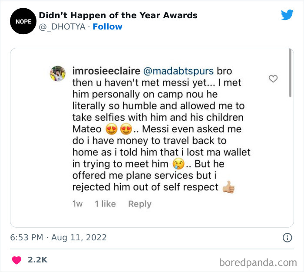The image size is (304, 272).
Task: Reply to the Messi comment
Action: [139, 204]
